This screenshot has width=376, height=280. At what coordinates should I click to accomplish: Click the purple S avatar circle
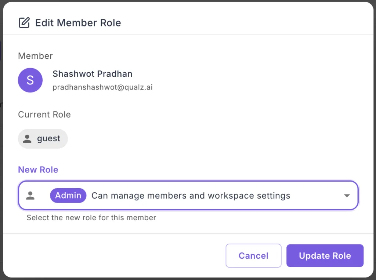[x=30, y=80]
